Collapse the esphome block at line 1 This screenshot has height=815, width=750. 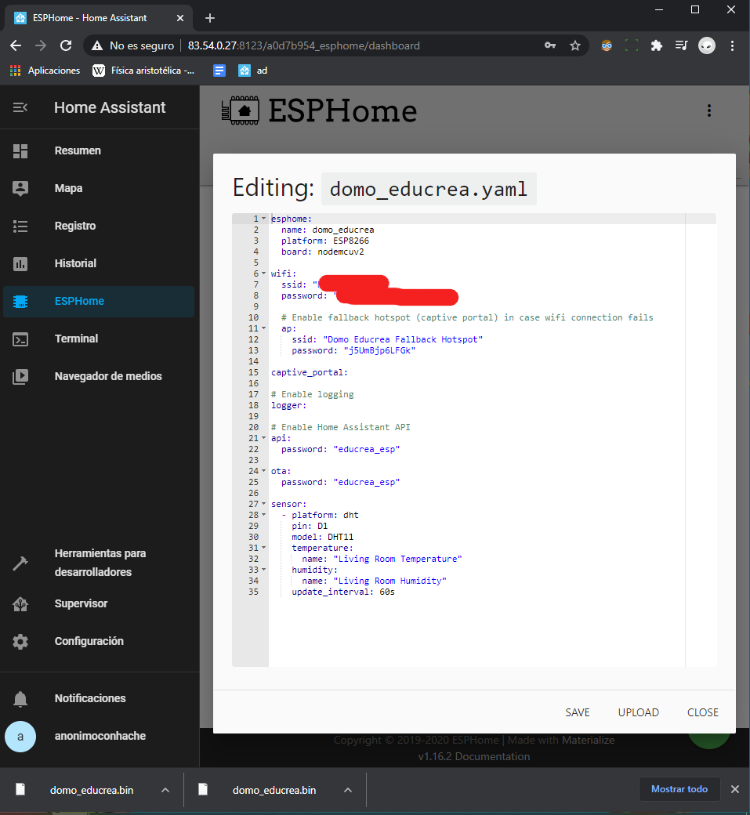[x=263, y=219]
